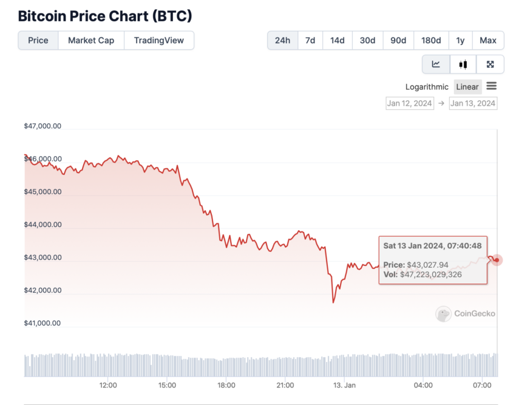The width and height of the screenshot is (516, 405).
Task: Switch to the Market Cap tab
Action: coord(91,41)
